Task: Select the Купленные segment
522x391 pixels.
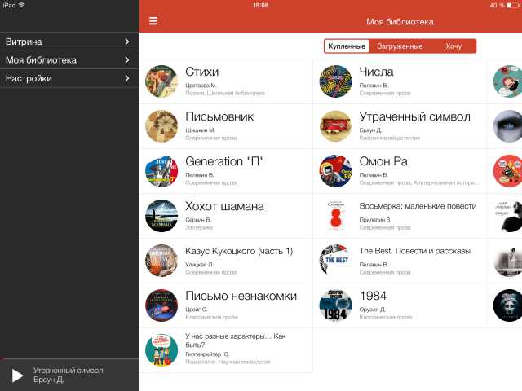Action: [347, 46]
